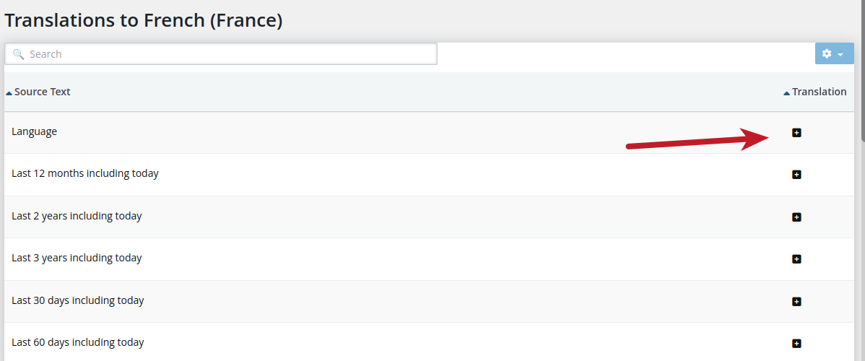Add translation for Last 12 months including today
The width and height of the screenshot is (865, 361).
[x=796, y=175]
